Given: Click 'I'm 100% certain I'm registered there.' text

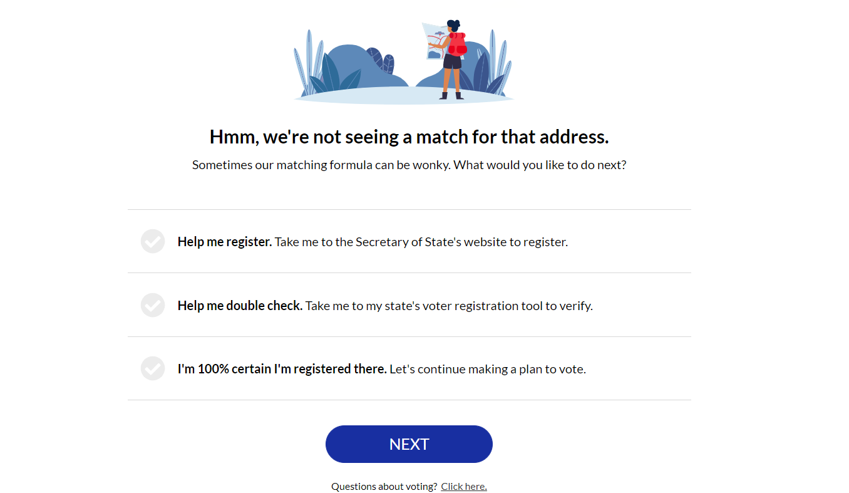Looking at the screenshot, I should click(282, 369).
